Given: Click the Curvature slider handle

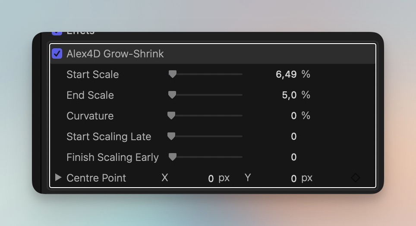Looking at the screenshot, I should point(171,116).
